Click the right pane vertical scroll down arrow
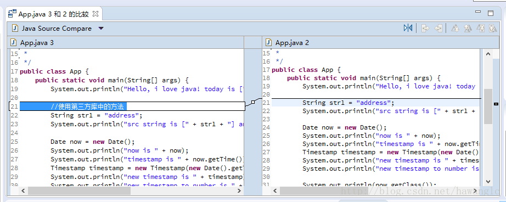Viewport: 506px width, 202px height. click(x=488, y=182)
